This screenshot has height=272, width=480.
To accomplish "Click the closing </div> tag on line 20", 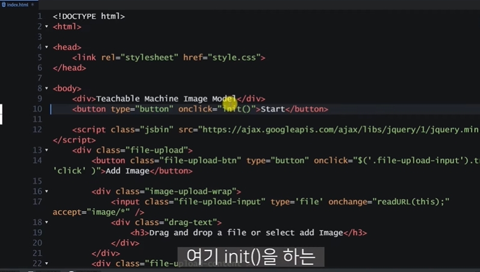I will click(125, 243).
